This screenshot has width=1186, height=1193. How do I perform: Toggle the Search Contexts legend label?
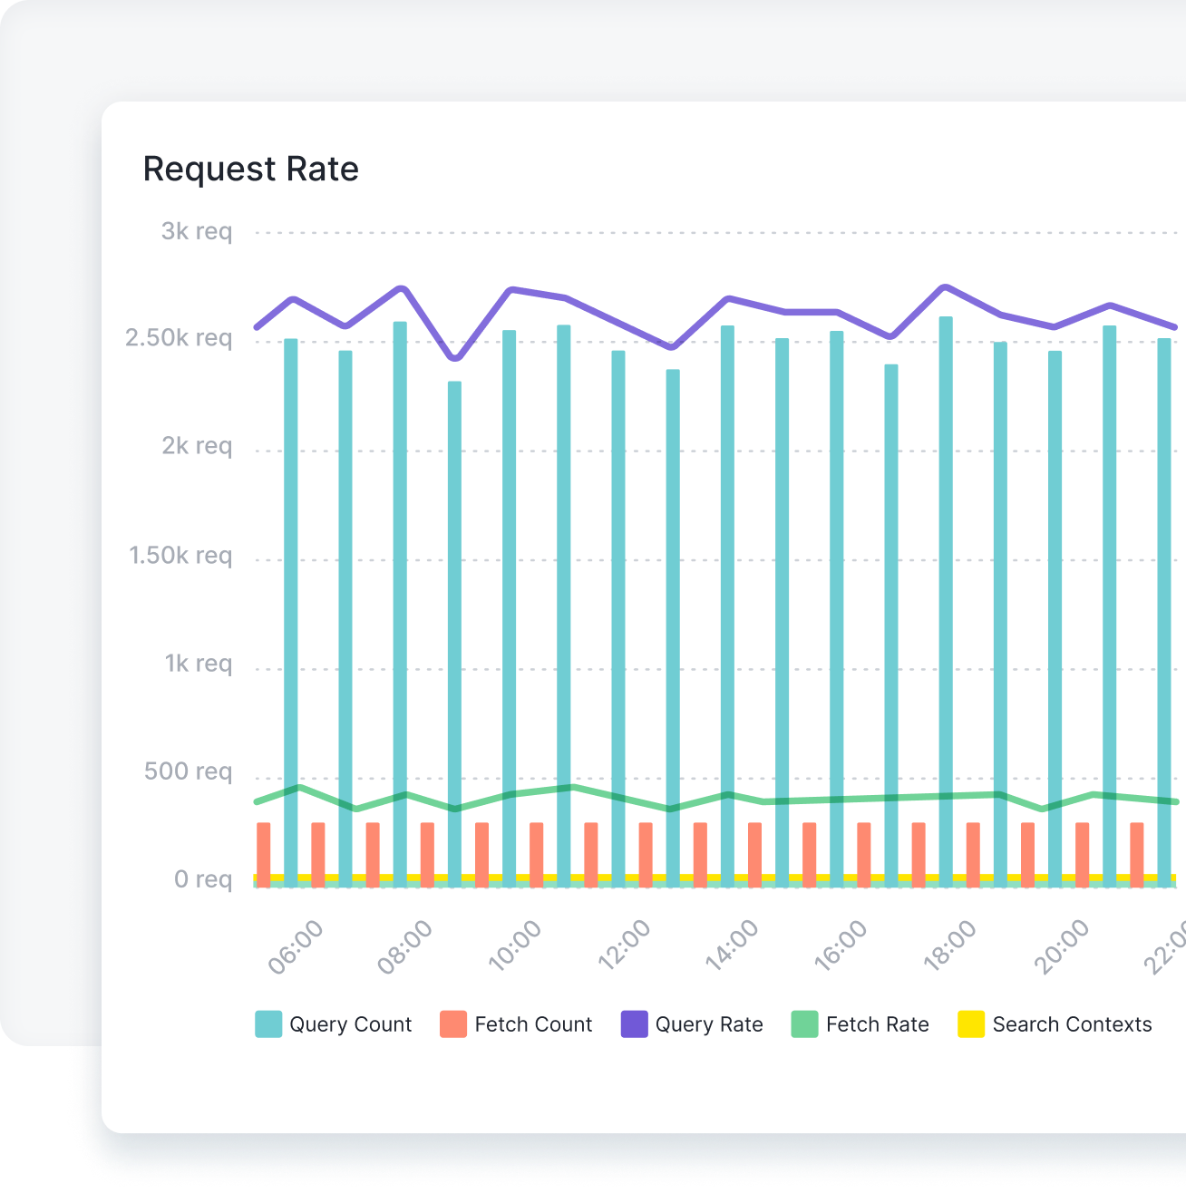(1072, 1024)
